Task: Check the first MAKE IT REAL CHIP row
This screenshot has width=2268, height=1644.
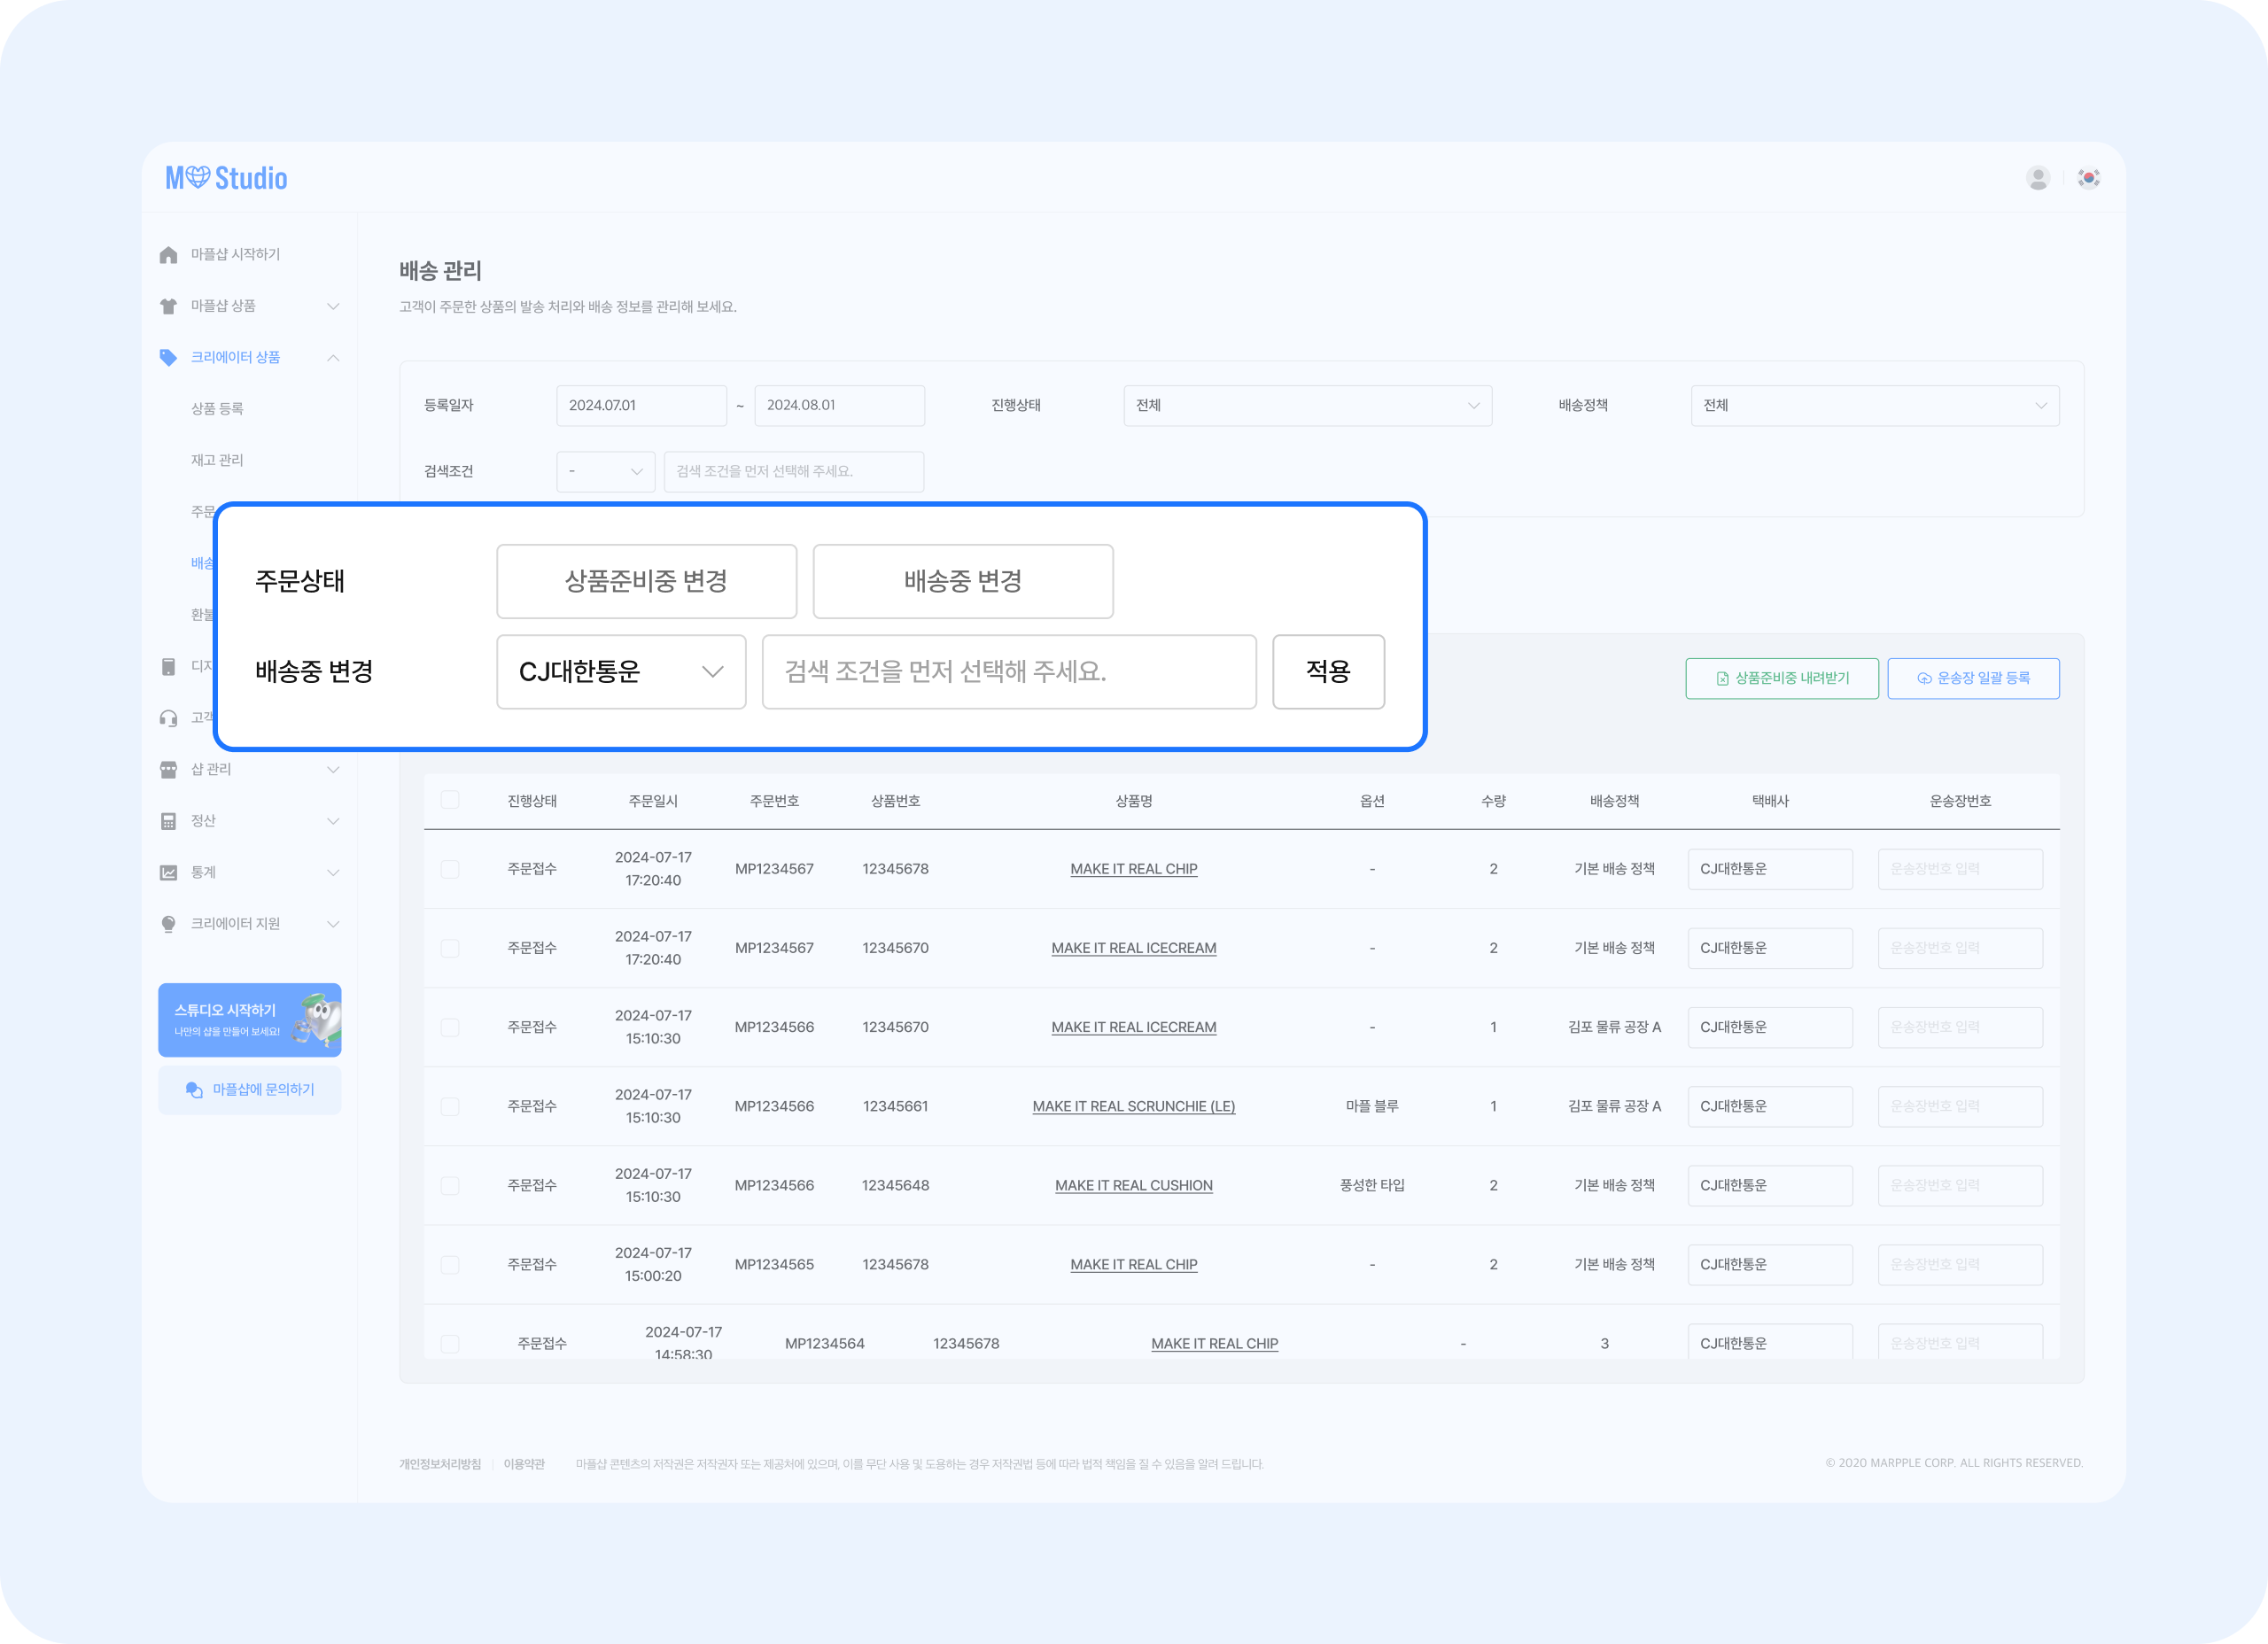Action: [450, 869]
